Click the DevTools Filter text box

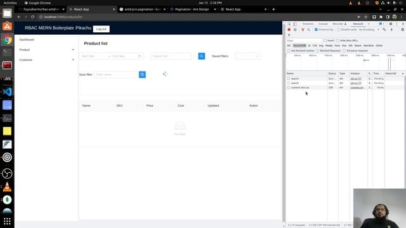[303, 41]
